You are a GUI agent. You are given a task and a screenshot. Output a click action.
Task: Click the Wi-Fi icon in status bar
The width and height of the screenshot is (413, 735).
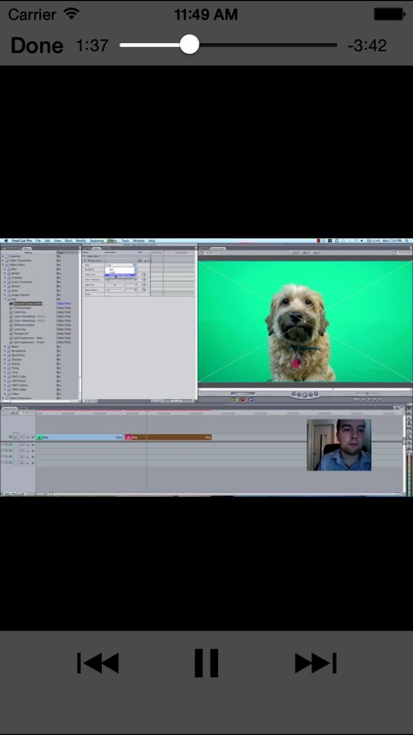pyautogui.click(x=71, y=14)
